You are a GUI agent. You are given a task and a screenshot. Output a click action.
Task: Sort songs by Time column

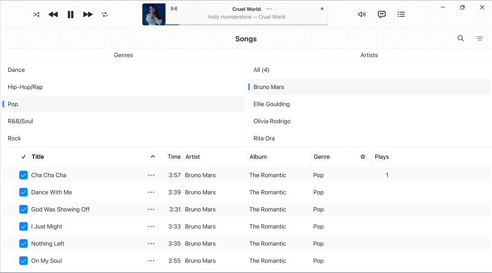(174, 157)
